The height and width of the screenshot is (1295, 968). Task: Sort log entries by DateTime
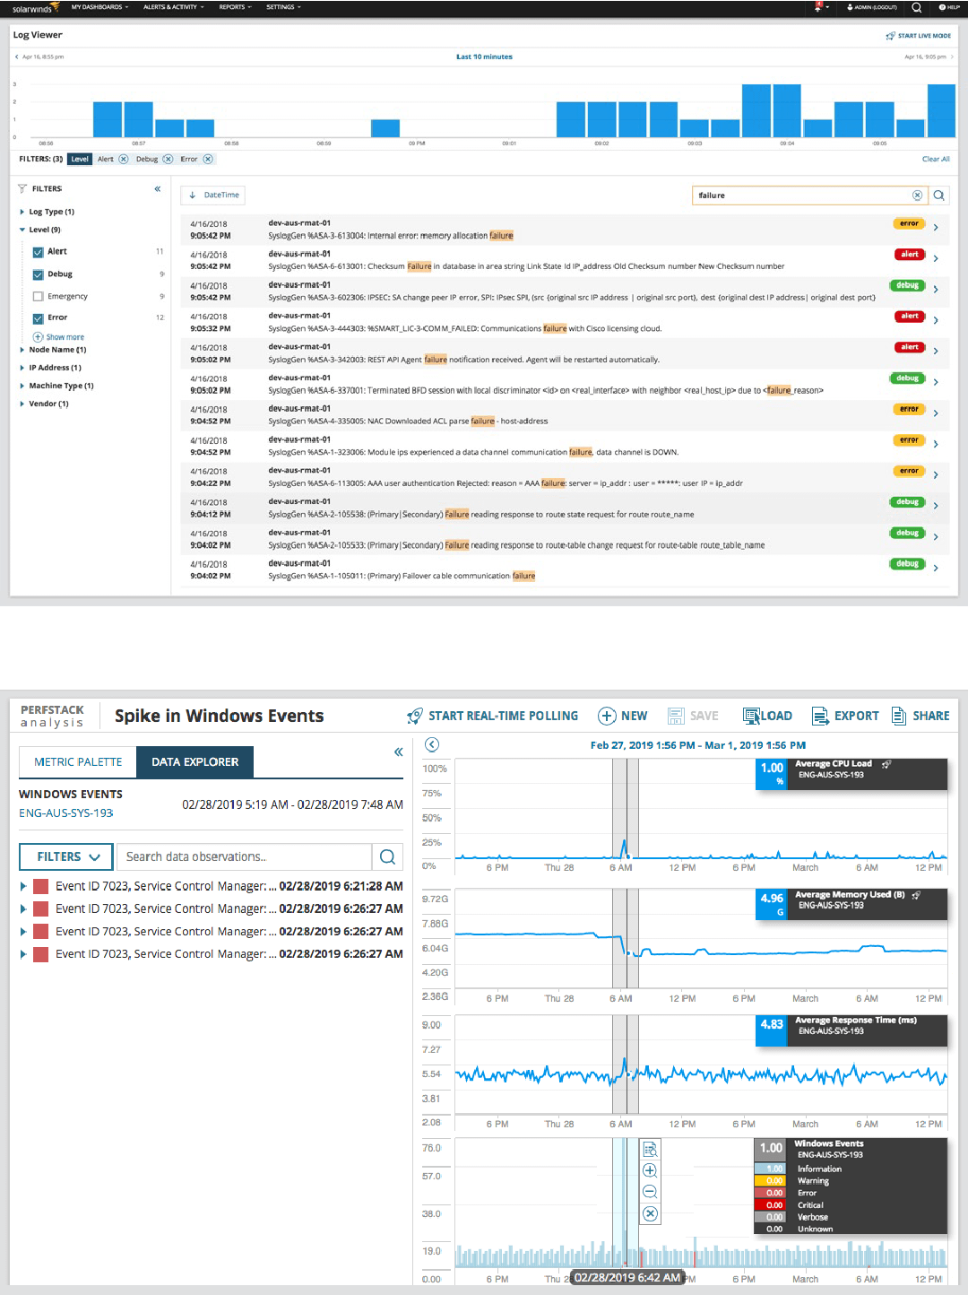(213, 195)
